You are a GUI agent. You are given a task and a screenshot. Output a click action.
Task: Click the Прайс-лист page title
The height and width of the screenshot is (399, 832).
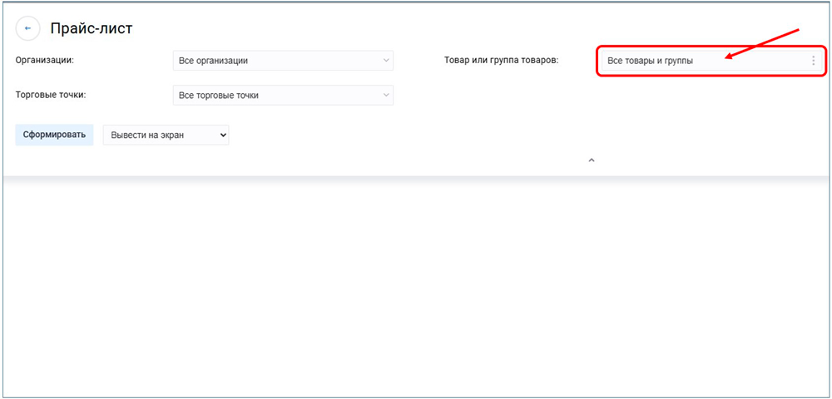(x=92, y=28)
